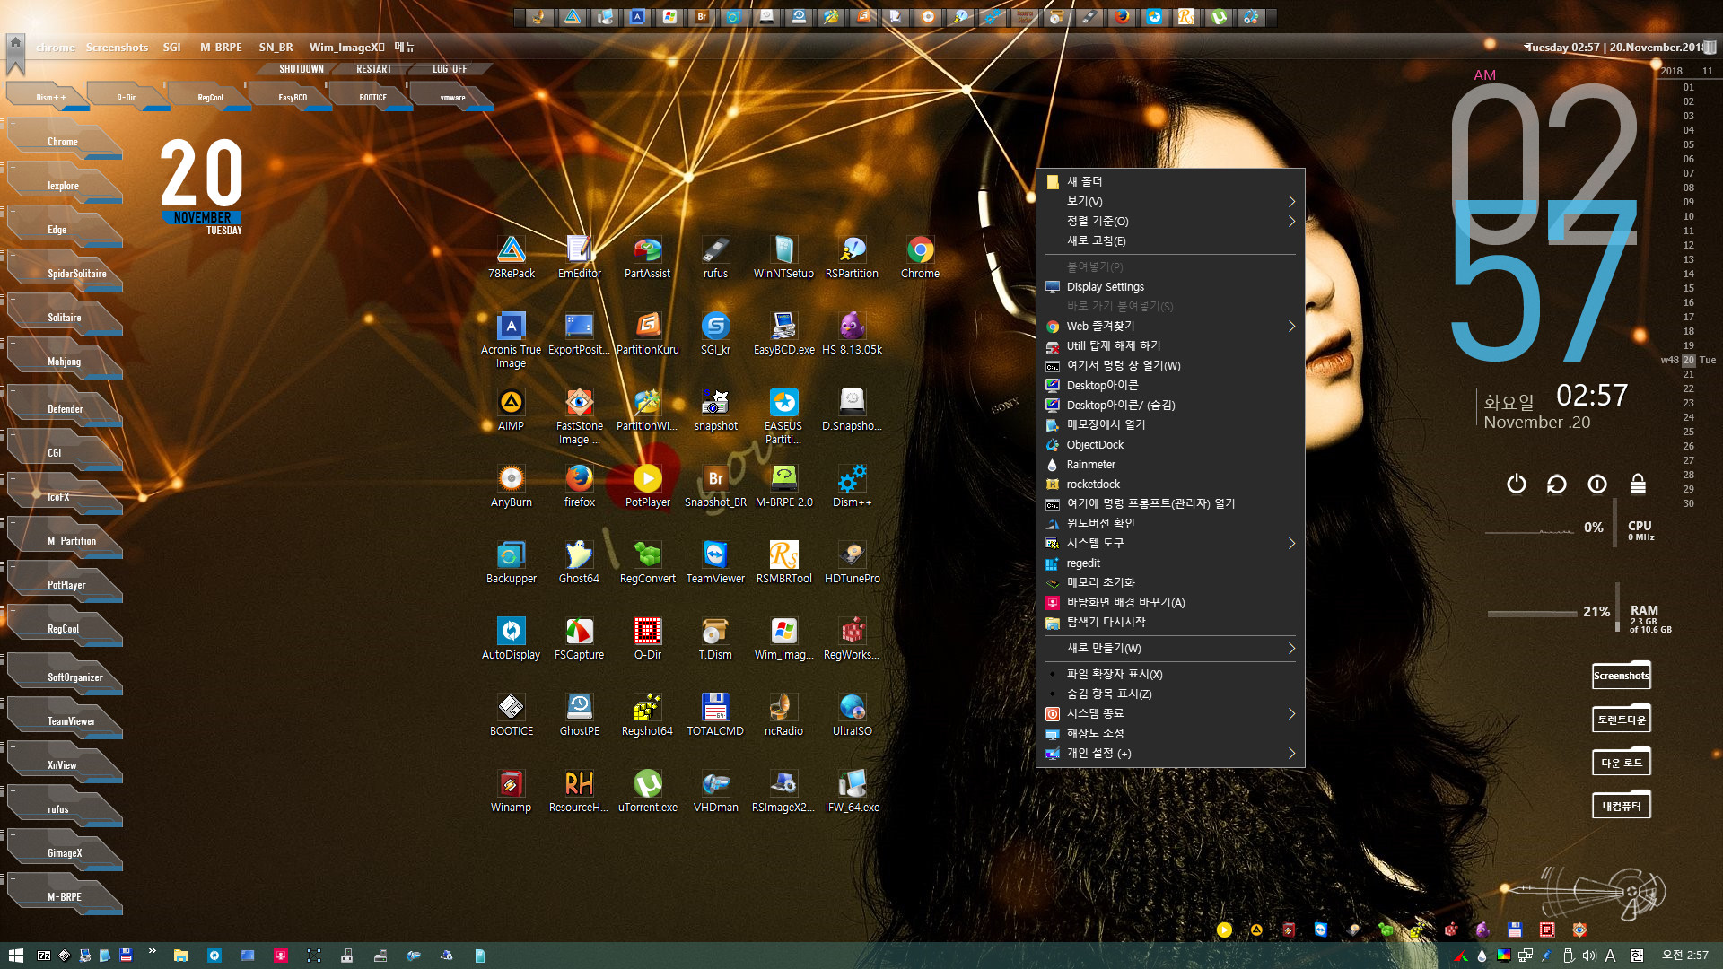The height and width of the screenshot is (969, 1723).
Task: Click the LOG OFF button
Action: coord(450,69)
